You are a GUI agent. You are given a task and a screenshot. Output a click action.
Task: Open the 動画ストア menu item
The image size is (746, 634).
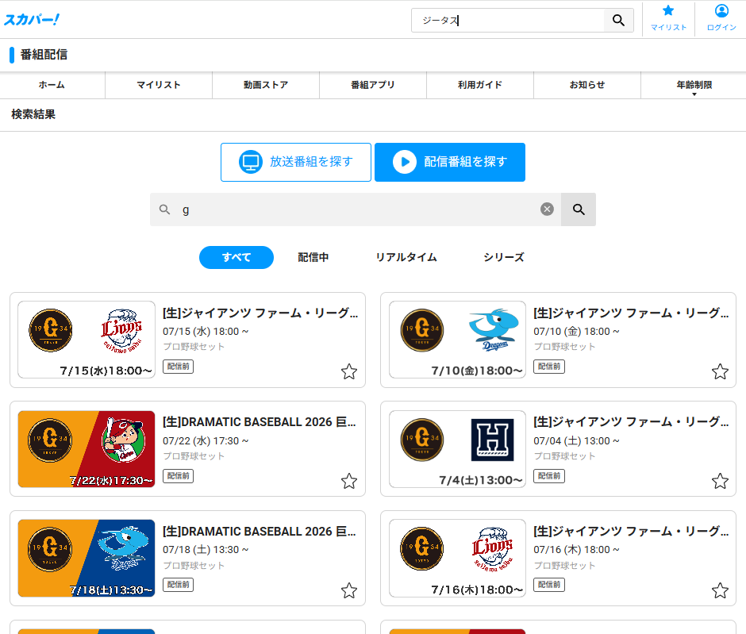pyautogui.click(x=266, y=85)
